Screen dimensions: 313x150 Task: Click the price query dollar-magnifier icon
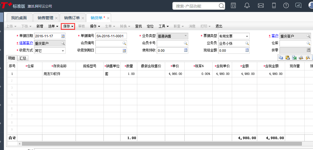point(308,58)
